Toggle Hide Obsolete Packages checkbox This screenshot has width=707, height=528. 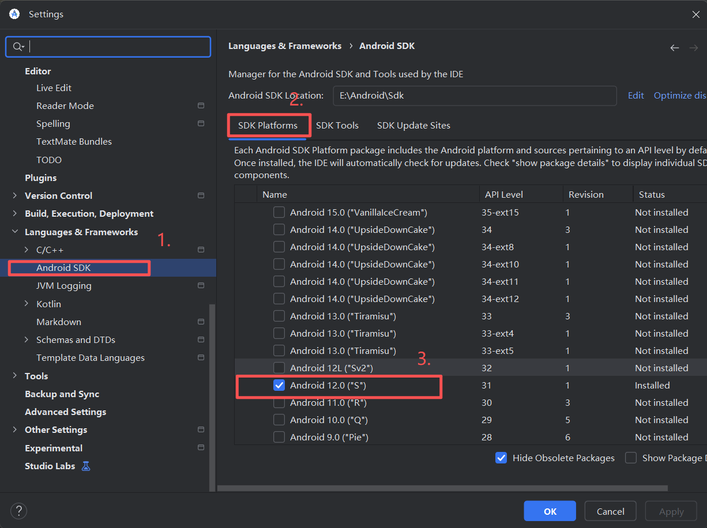pos(501,458)
